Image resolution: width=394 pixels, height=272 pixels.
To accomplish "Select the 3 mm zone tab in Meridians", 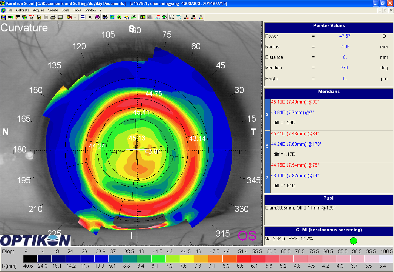I will [267, 115].
